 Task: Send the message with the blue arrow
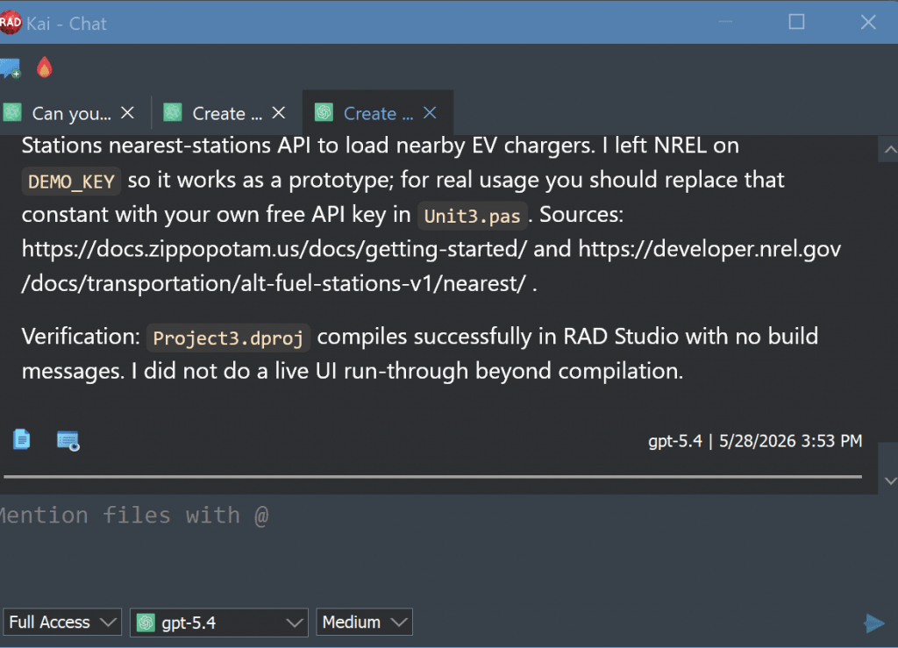(x=874, y=623)
